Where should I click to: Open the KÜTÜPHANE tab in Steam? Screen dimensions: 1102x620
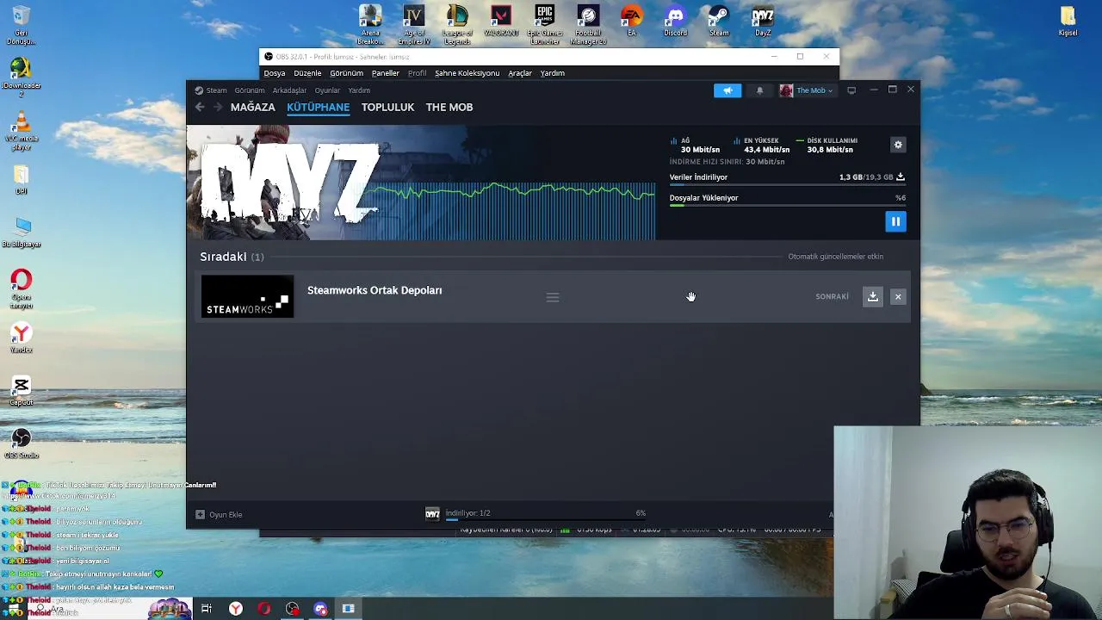click(x=319, y=107)
